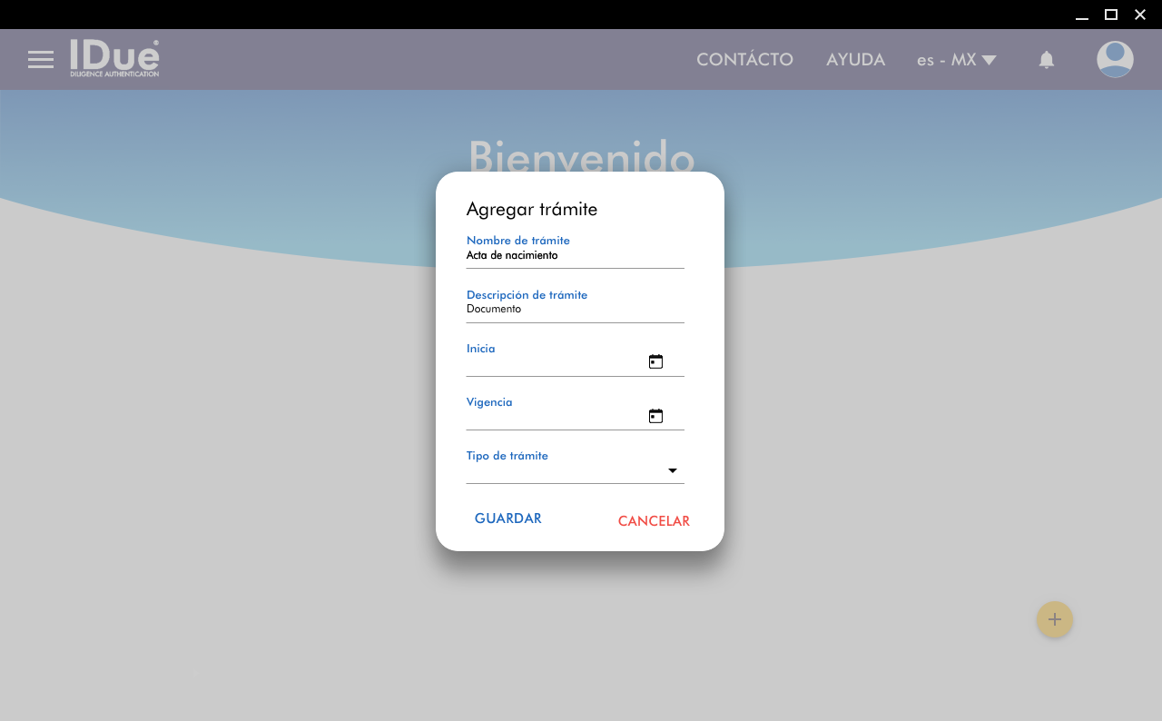Open the user profile avatar
This screenshot has width=1162, height=721.
[1115, 60]
